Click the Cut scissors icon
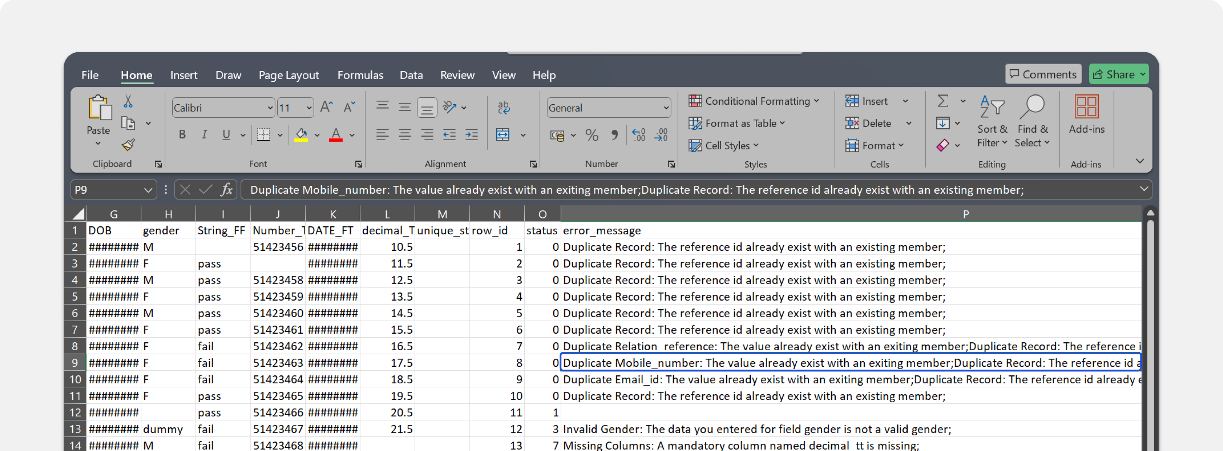The width and height of the screenshot is (1223, 451). coord(128,101)
